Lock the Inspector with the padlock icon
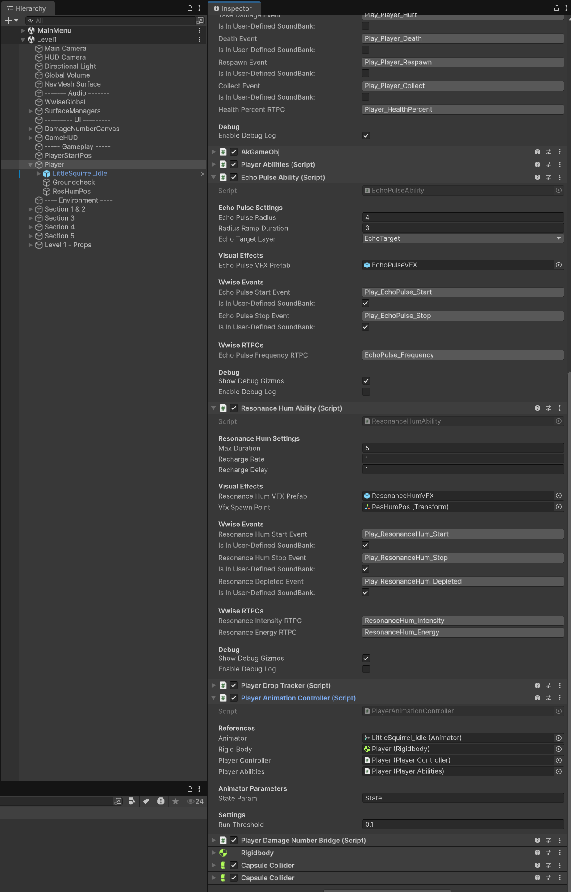The image size is (571, 892). tap(557, 8)
